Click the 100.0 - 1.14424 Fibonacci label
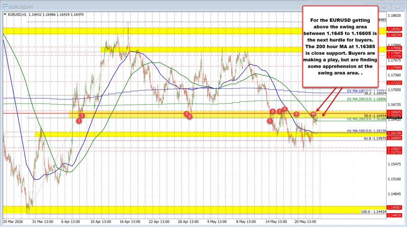Screen dimensions: 407x227 [374, 212]
